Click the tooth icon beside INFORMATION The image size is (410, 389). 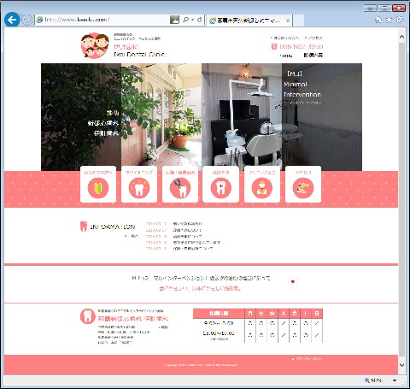(84, 227)
